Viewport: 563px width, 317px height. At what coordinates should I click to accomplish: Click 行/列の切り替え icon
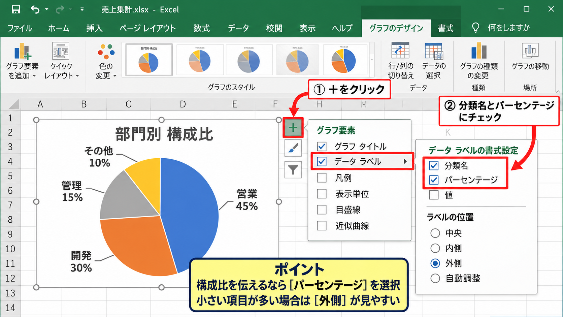400,51
